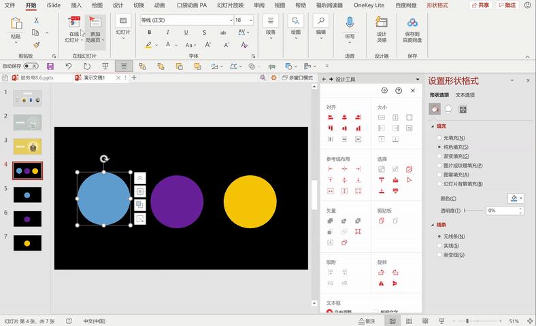
Task: Click 保存到百度网盘 cloud save icon
Action: pyautogui.click(x=412, y=29)
